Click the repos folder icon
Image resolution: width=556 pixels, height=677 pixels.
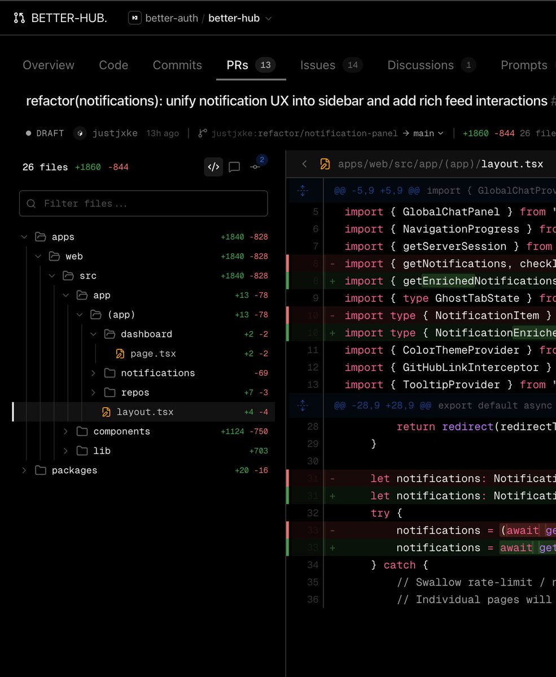point(110,393)
